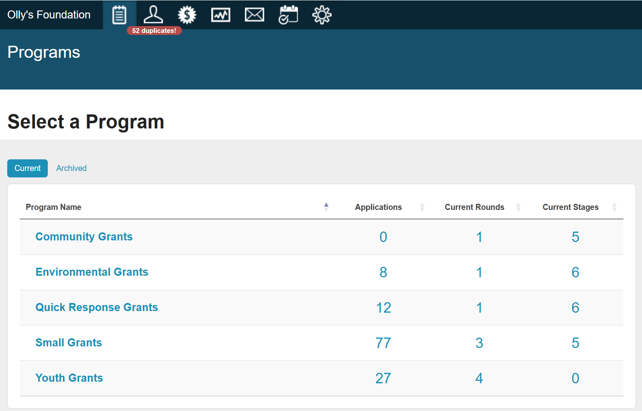Open the Environmental Grants program
Screen dimensions: 642x411
tap(92, 272)
